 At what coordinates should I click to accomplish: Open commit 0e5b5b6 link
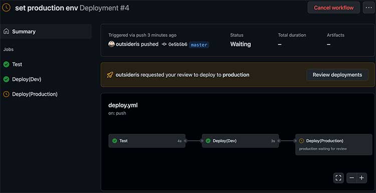point(177,44)
